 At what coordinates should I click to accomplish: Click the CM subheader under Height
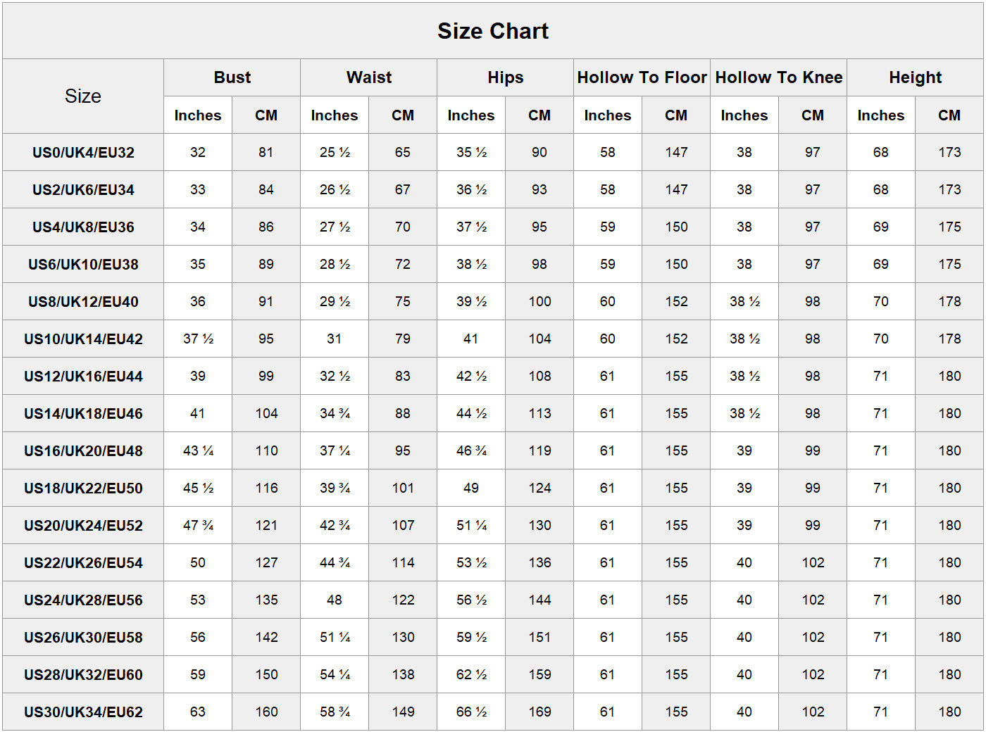tap(949, 115)
